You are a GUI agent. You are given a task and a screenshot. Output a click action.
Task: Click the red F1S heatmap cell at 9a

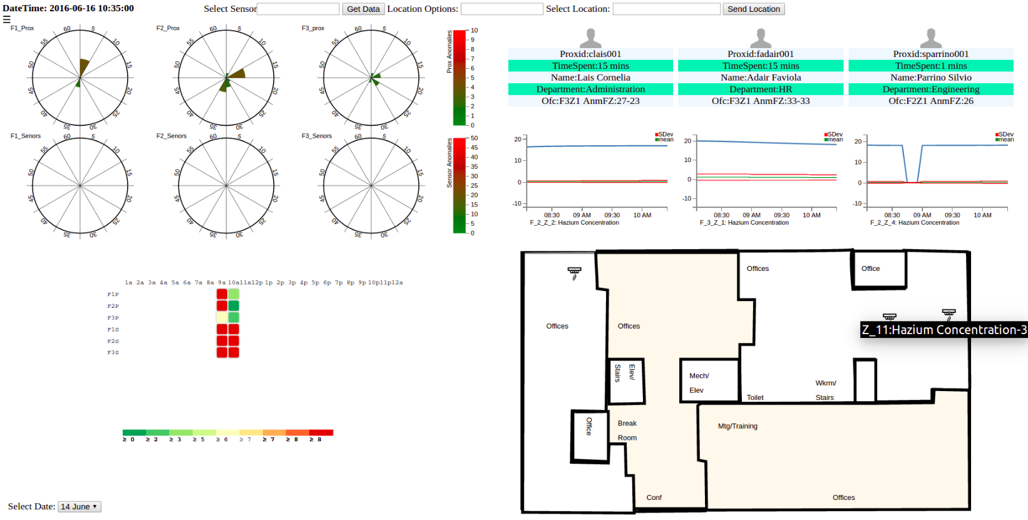222,329
